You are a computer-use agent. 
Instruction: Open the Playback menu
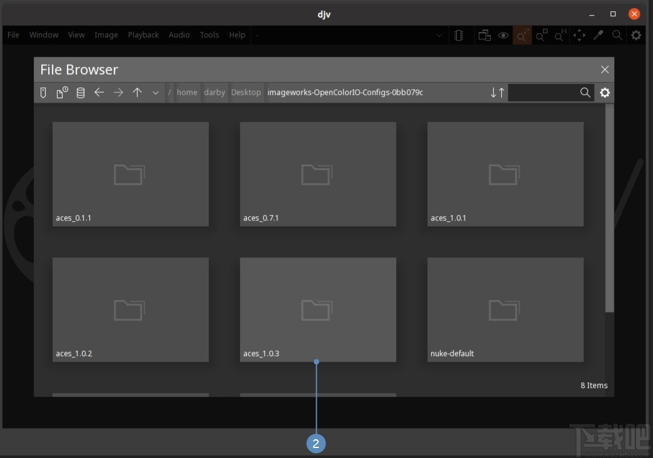point(143,35)
